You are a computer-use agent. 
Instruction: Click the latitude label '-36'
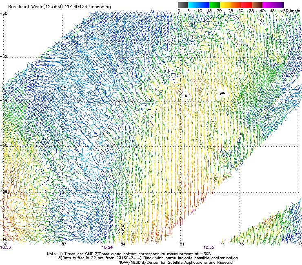tap(4, 145)
